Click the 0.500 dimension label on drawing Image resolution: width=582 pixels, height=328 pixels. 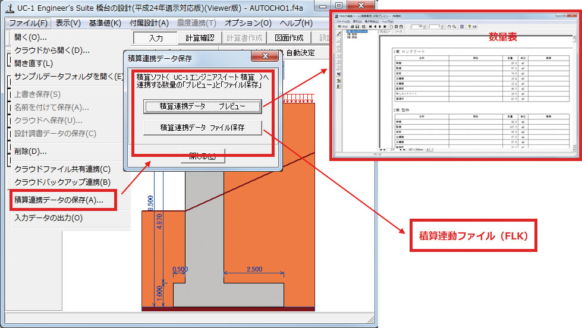(180, 269)
